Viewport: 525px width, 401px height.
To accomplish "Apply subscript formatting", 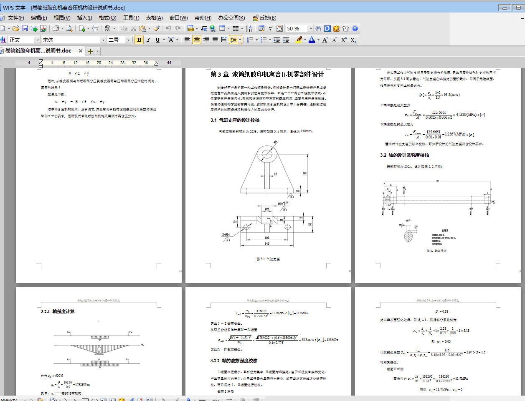I will tap(353, 40).
